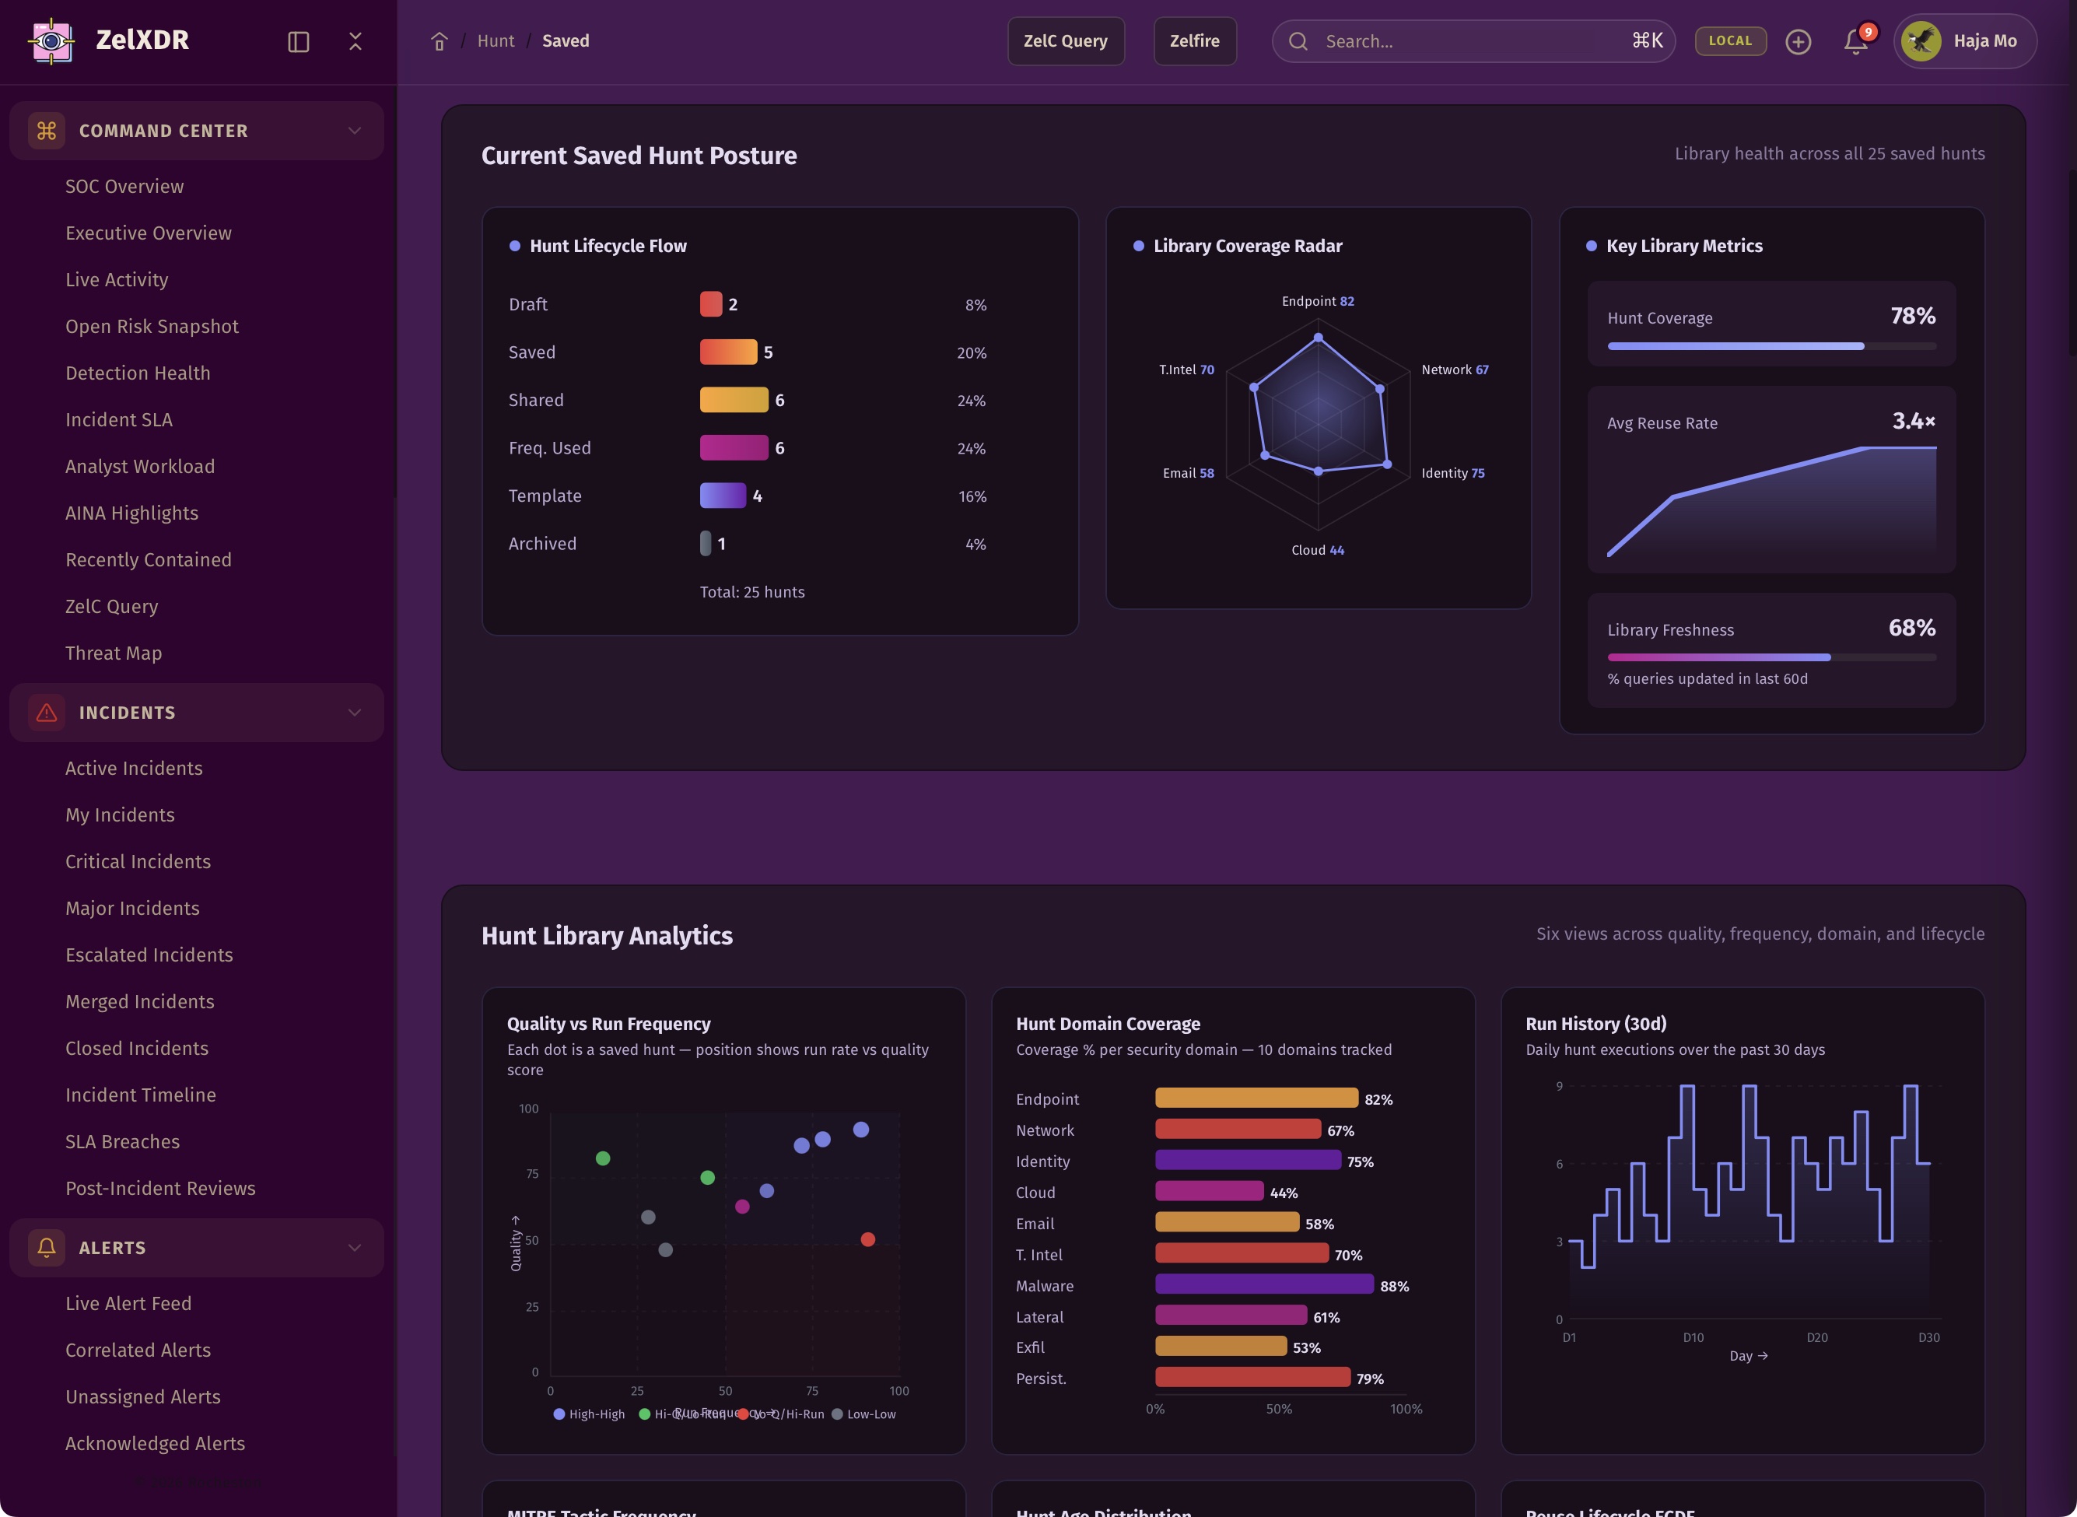Open SOC Overview in sidebar
Screen dimensions: 2077x1517
pos(125,187)
